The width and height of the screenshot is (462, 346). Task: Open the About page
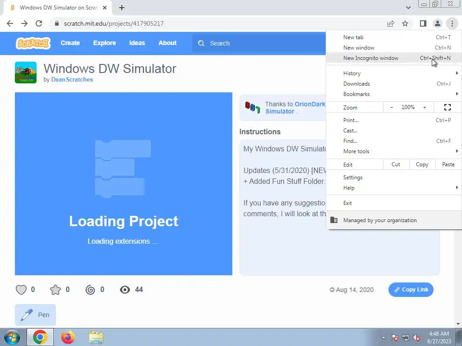coord(167,43)
